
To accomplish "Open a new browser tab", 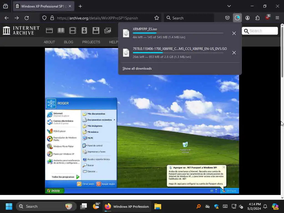I will tap(80, 6).
